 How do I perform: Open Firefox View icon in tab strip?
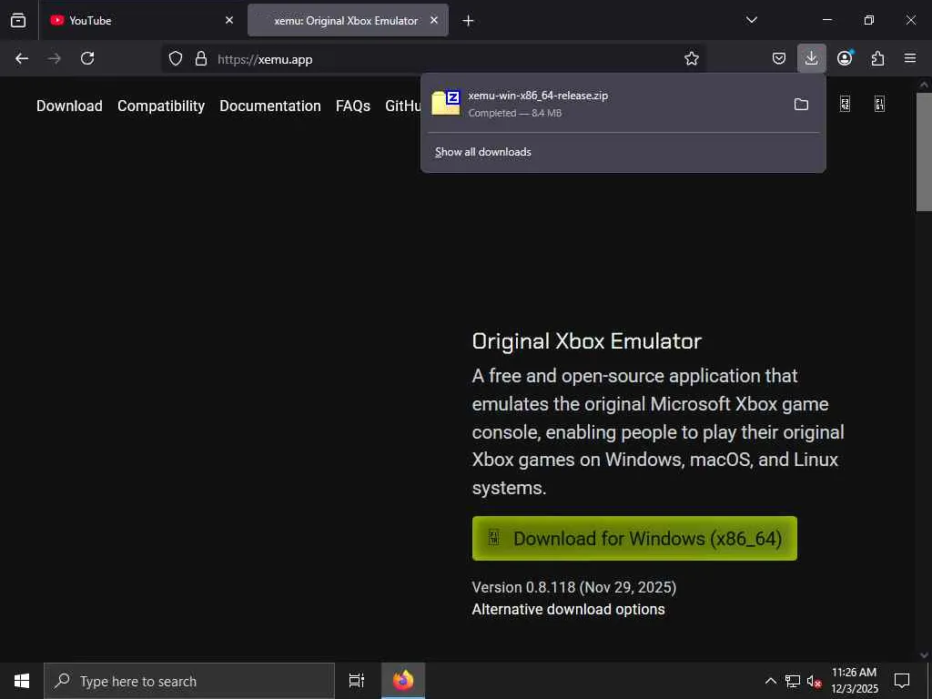[x=18, y=20]
